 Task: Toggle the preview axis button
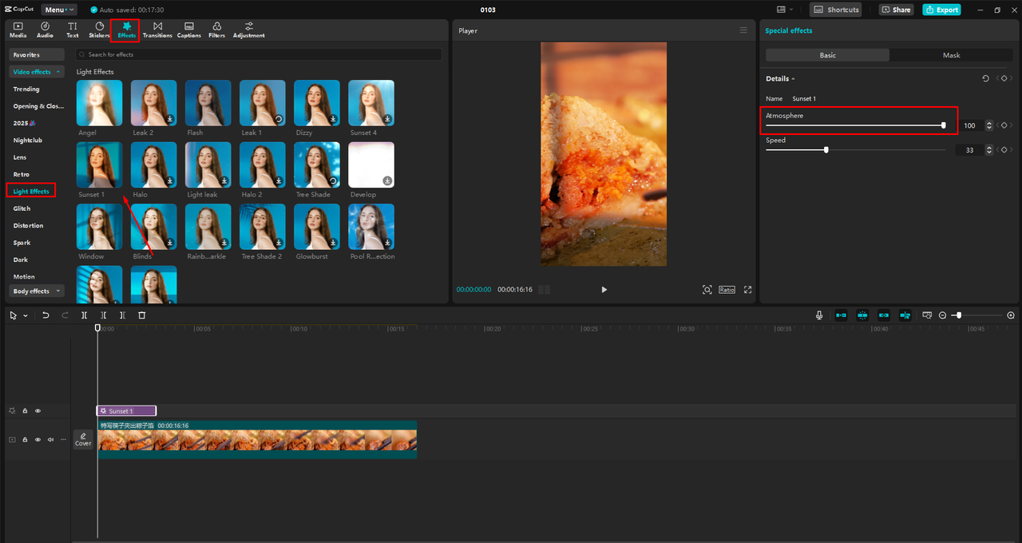[905, 315]
